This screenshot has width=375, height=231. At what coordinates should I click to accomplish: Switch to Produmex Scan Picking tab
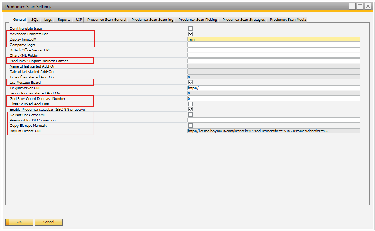point(198,20)
